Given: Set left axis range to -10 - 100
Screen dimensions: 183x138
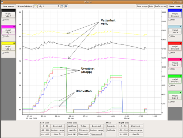Looking at the screenshot, I should point(45,130).
